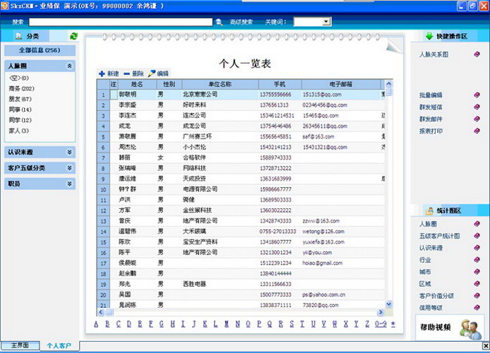Image resolution: width=490 pixels, height=353 pixels.
Task: Expand the 职员 panel
Action: coord(69,184)
